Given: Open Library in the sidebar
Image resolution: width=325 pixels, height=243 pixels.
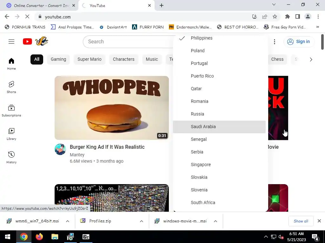Looking at the screenshot, I should 11,134.
